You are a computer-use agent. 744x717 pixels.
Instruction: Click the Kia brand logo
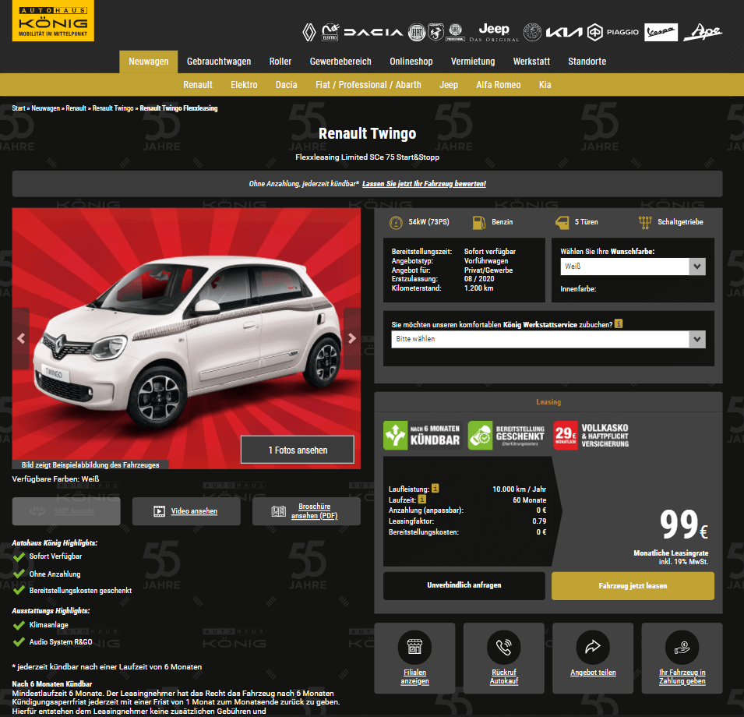coord(564,32)
